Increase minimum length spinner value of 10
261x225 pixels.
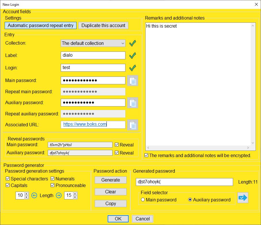coord(26,194)
